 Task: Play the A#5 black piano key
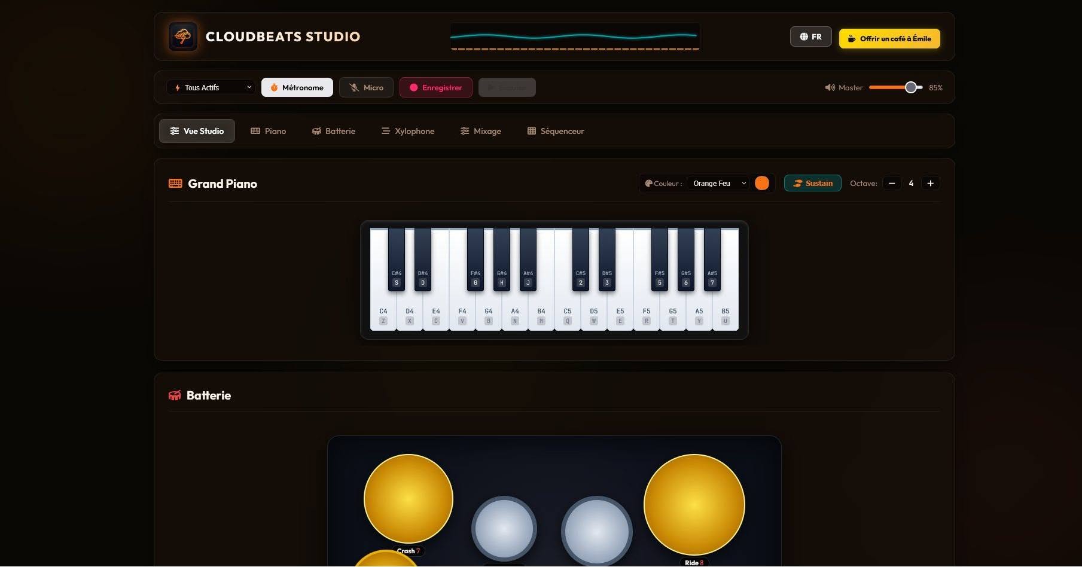712,259
